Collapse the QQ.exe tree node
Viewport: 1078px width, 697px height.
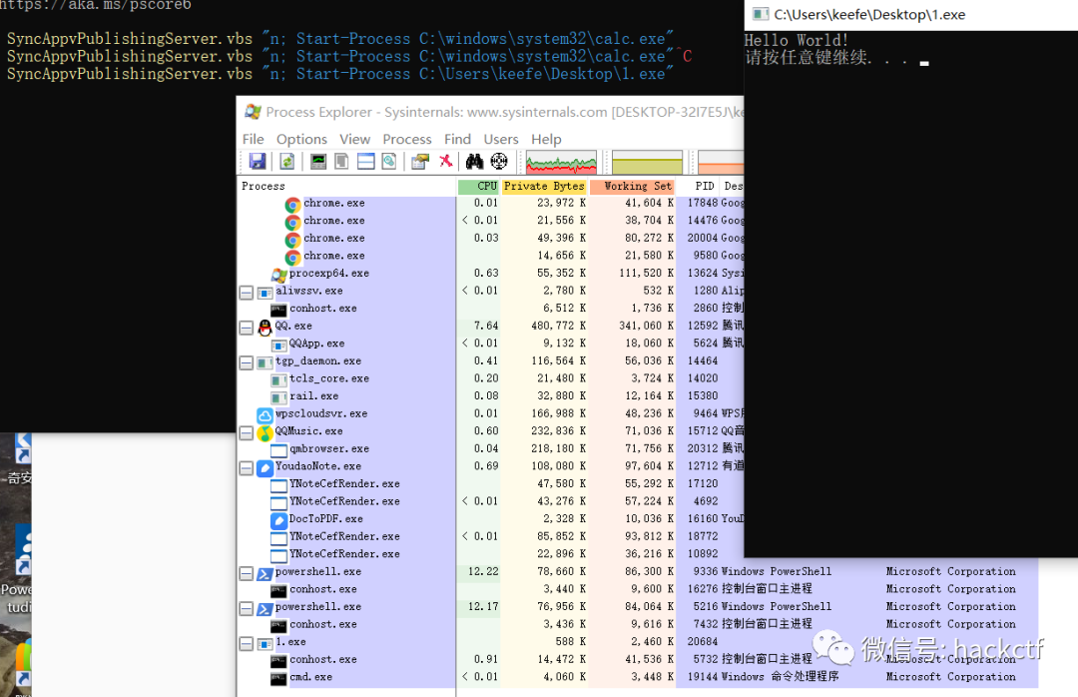click(x=247, y=328)
